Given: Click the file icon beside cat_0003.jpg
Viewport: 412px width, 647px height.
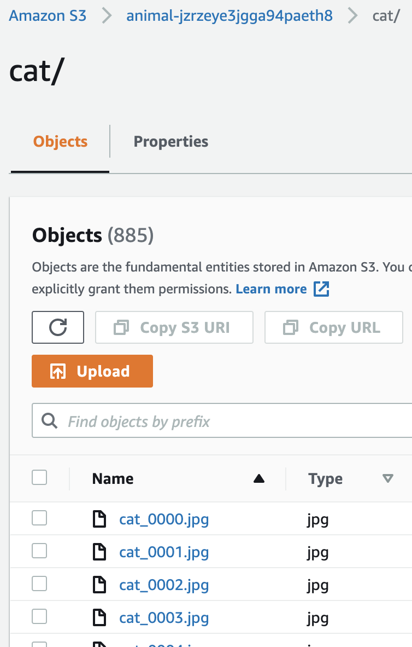Looking at the screenshot, I should [99, 617].
